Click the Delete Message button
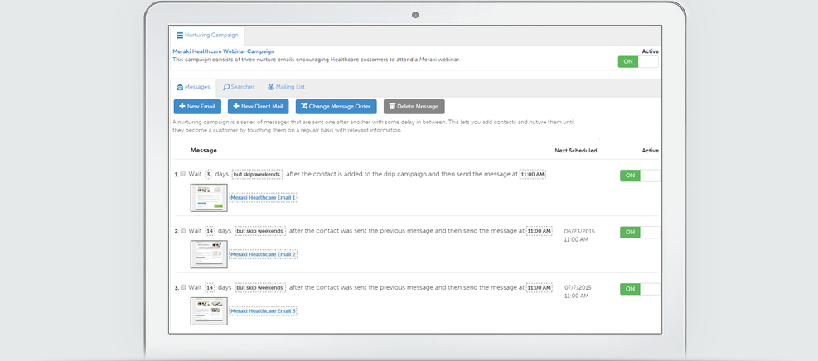The width and height of the screenshot is (818, 361). (414, 107)
